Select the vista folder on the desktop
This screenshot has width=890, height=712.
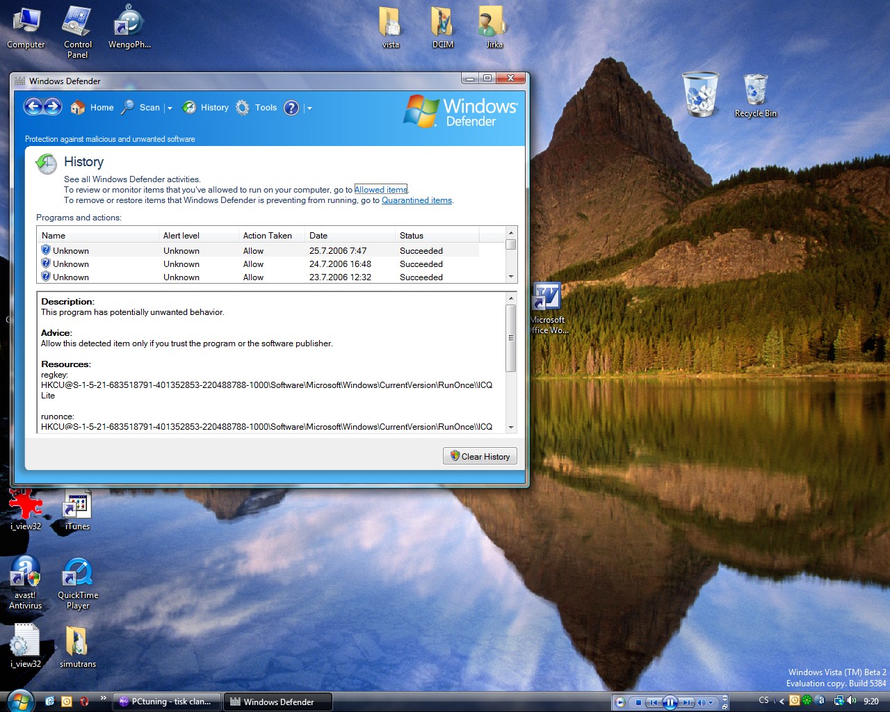tap(391, 28)
